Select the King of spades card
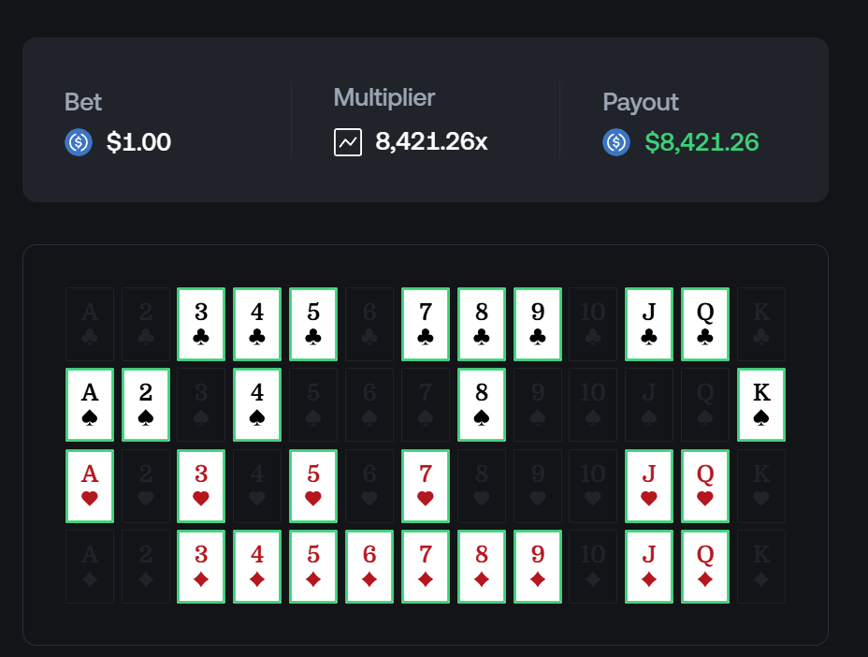Image resolution: width=868 pixels, height=657 pixels. (761, 405)
